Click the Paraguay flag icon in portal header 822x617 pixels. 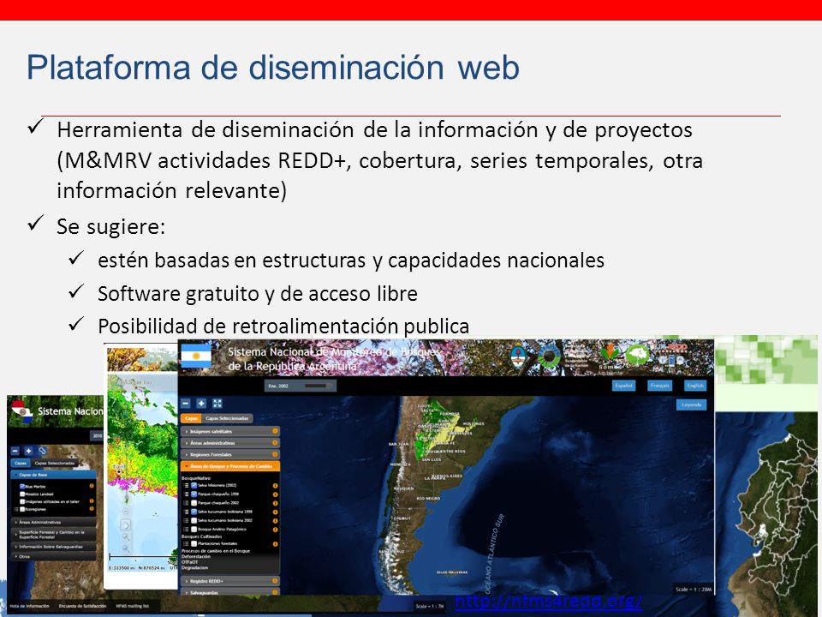(x=21, y=410)
